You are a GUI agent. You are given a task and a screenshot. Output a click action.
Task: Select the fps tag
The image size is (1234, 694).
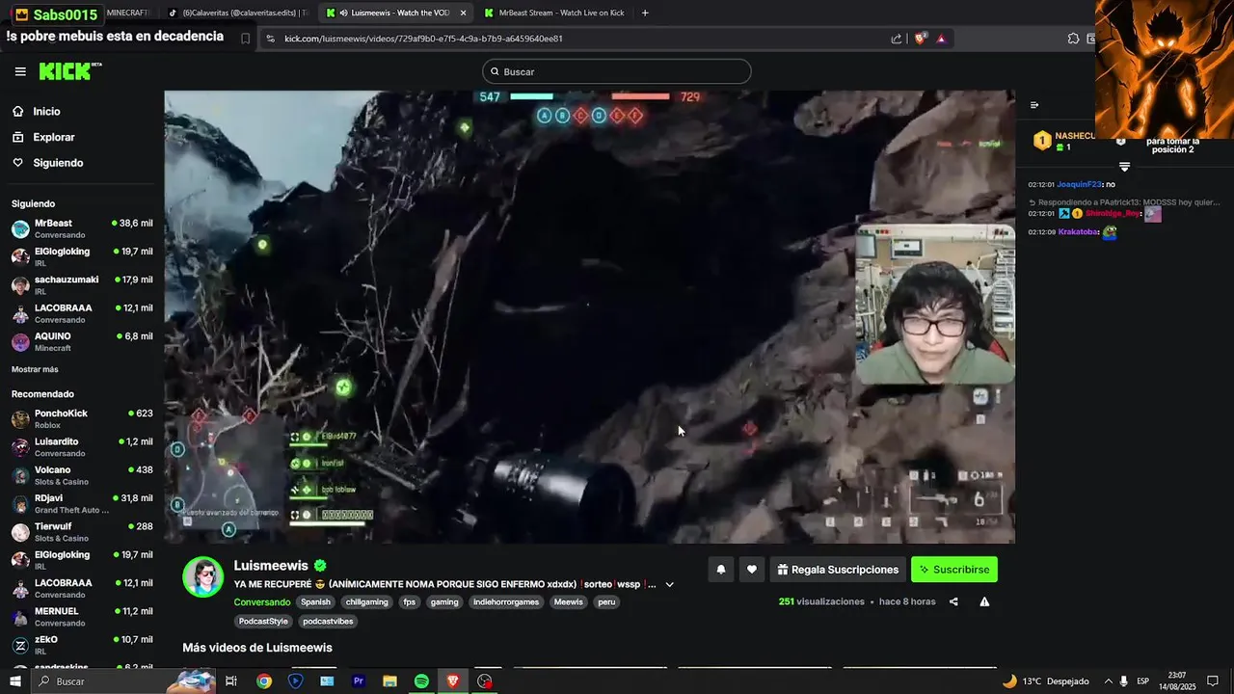(x=410, y=602)
